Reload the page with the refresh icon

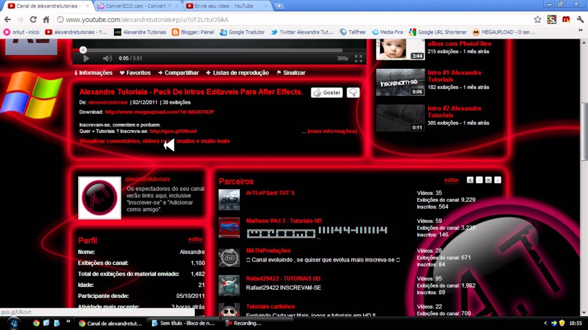33,20
